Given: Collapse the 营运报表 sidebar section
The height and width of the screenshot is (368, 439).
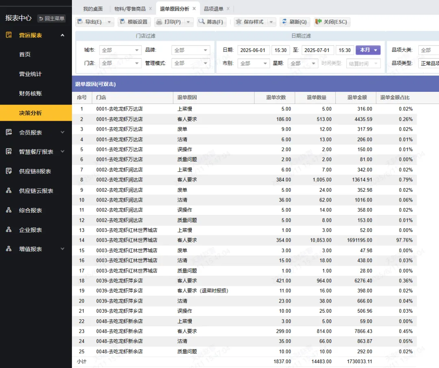Looking at the screenshot, I should pos(62,35).
